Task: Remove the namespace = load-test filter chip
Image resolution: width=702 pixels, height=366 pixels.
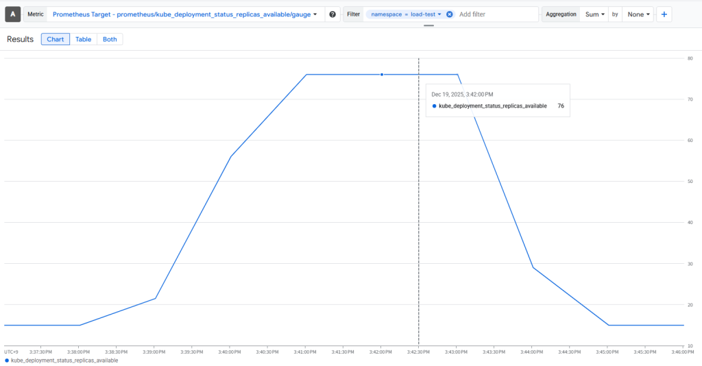Action: 449,14
